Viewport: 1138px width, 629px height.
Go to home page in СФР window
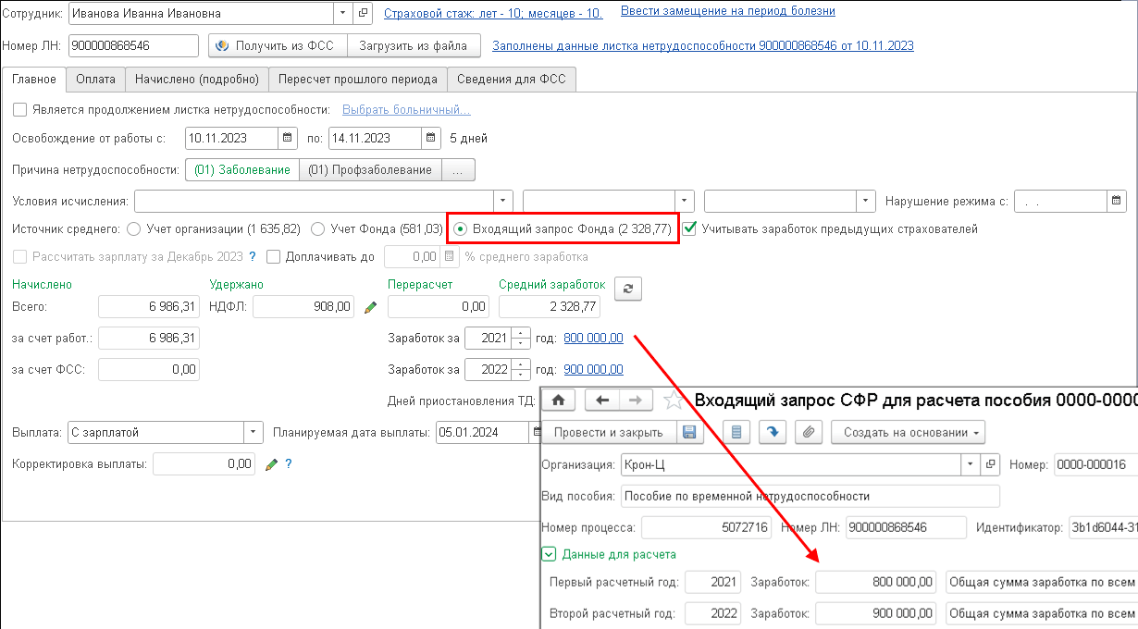click(558, 400)
